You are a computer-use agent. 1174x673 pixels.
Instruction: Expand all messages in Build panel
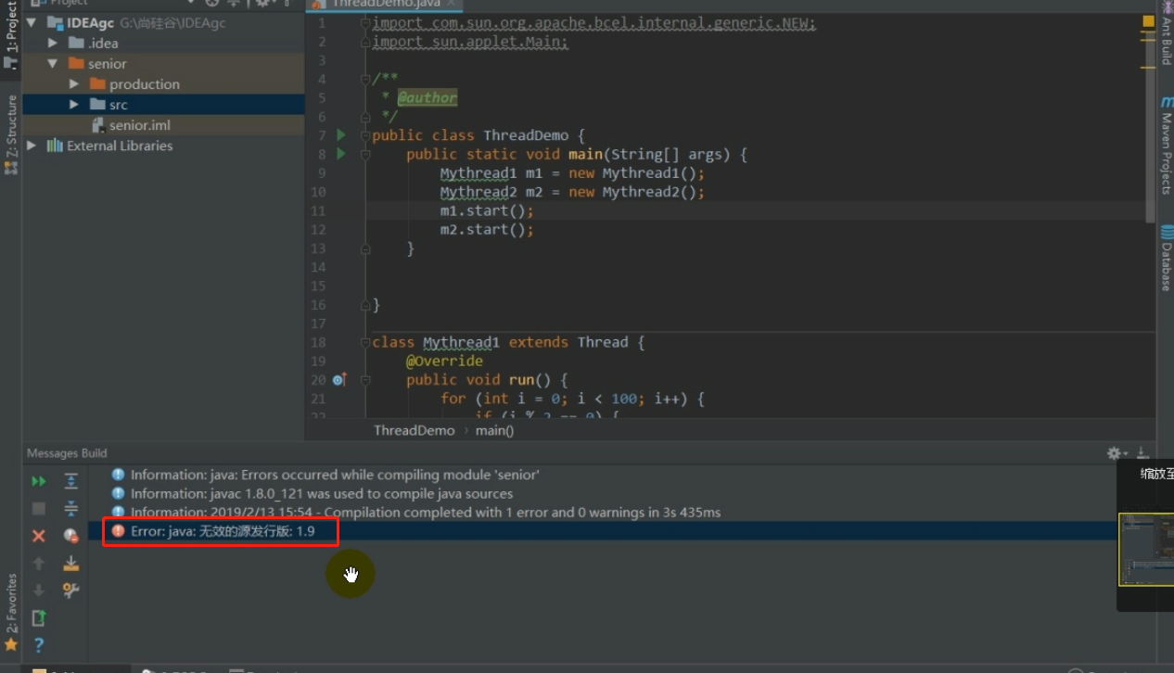coord(70,481)
